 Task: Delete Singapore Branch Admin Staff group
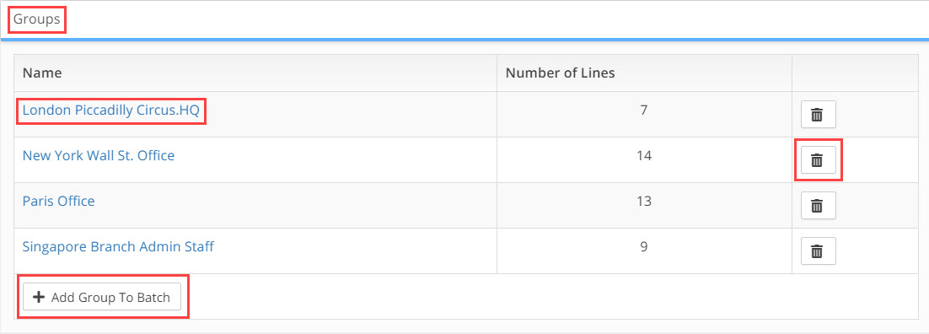(819, 251)
